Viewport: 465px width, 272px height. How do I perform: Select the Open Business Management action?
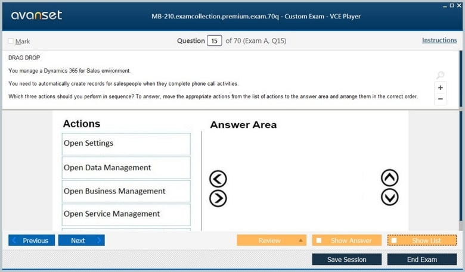click(x=126, y=191)
